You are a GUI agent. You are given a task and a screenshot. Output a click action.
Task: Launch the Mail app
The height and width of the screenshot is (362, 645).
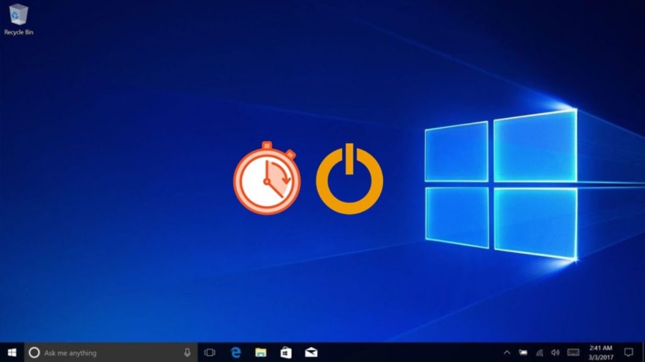311,353
